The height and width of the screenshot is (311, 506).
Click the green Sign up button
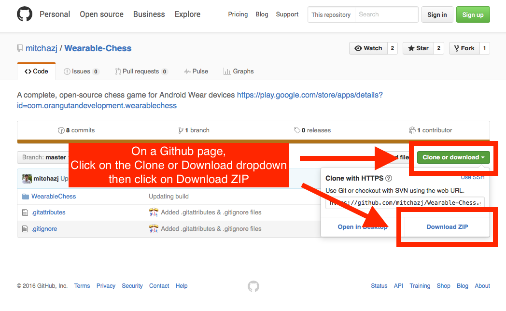(473, 14)
